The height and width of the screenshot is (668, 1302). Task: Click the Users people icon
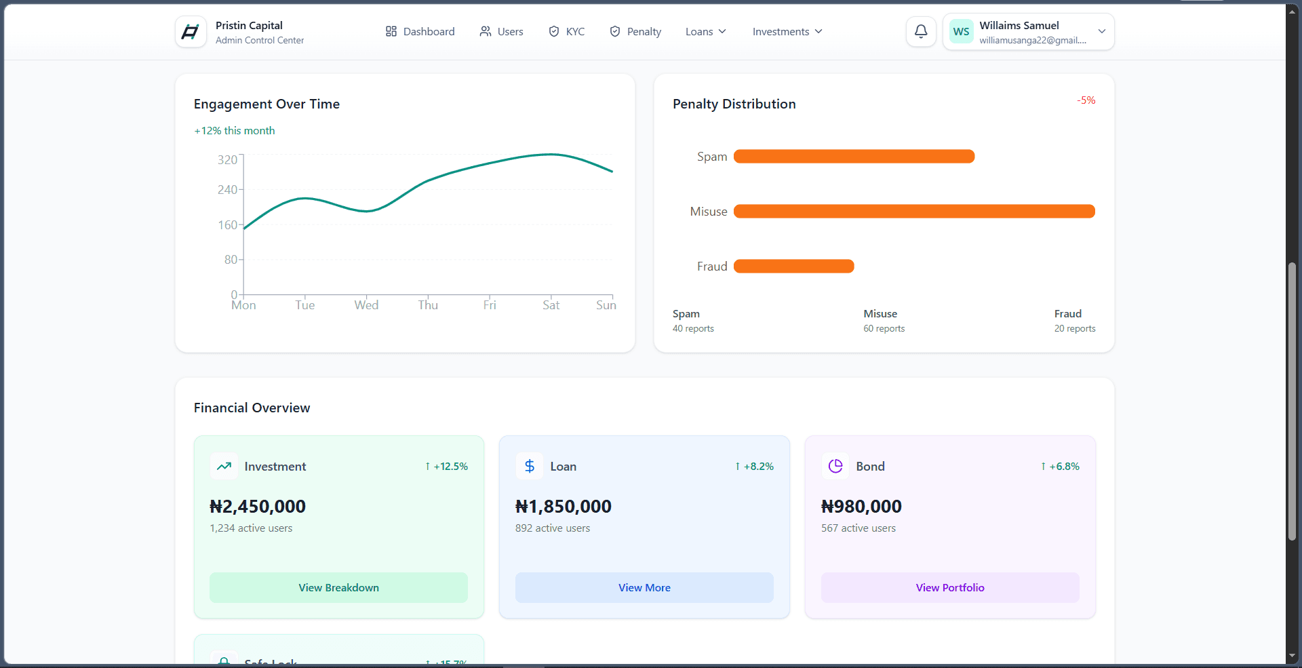[x=486, y=32]
